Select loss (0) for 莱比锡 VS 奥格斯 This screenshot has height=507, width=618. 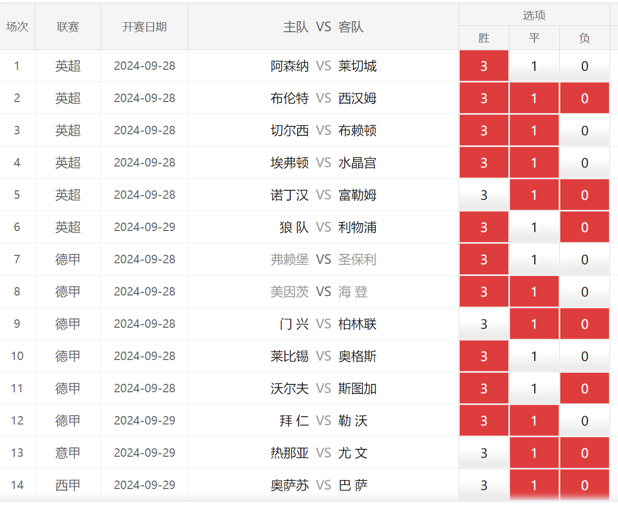[x=585, y=356]
